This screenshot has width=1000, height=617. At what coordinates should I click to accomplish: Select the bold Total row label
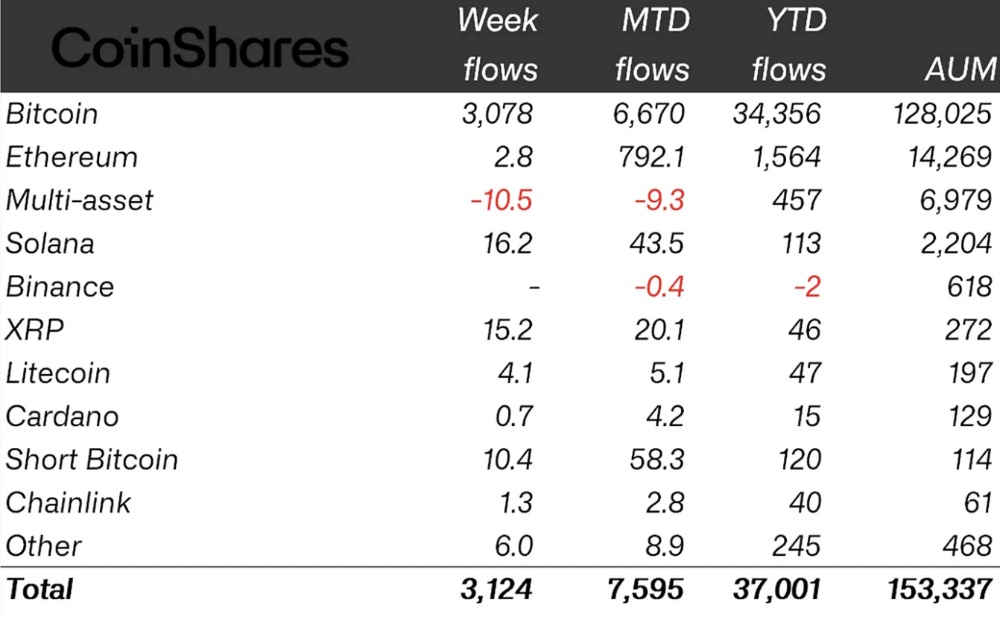pos(39,589)
